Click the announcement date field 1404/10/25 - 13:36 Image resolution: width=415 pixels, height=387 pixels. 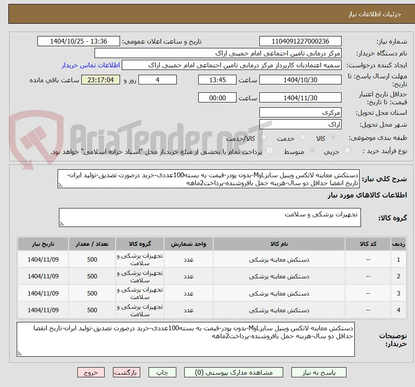(x=79, y=41)
